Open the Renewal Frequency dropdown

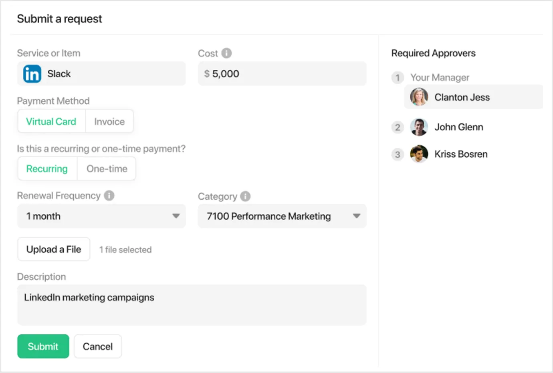point(101,216)
